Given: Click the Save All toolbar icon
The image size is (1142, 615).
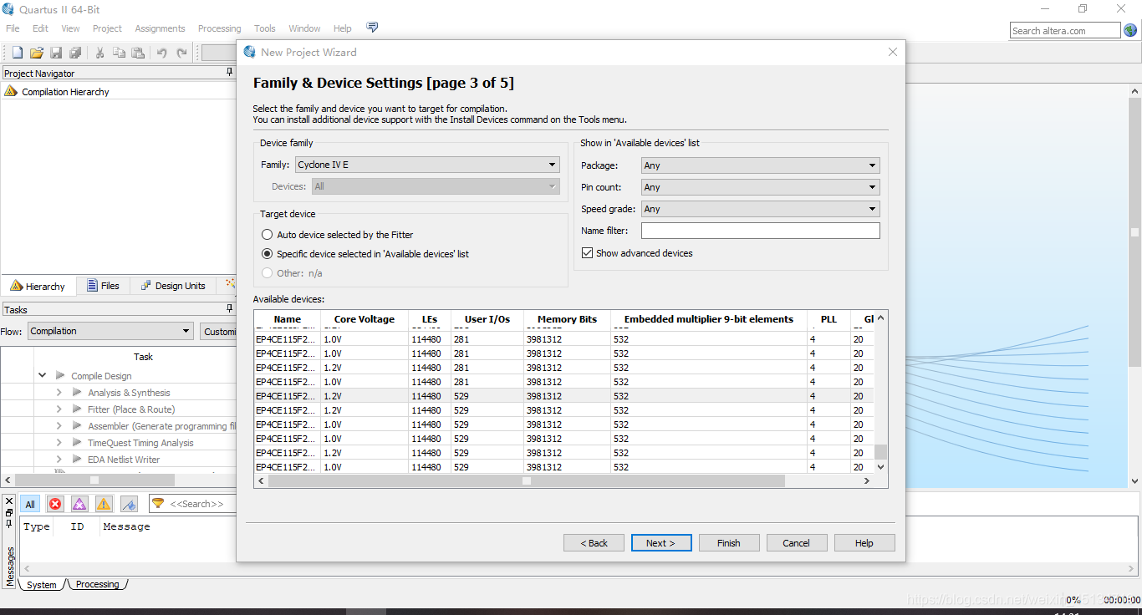Looking at the screenshot, I should [75, 53].
